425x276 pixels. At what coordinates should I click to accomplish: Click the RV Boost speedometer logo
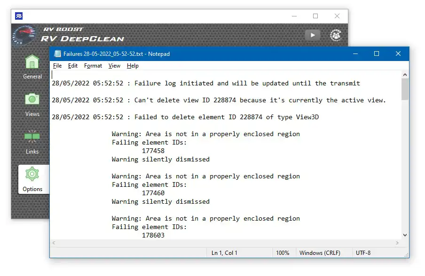tap(24, 36)
